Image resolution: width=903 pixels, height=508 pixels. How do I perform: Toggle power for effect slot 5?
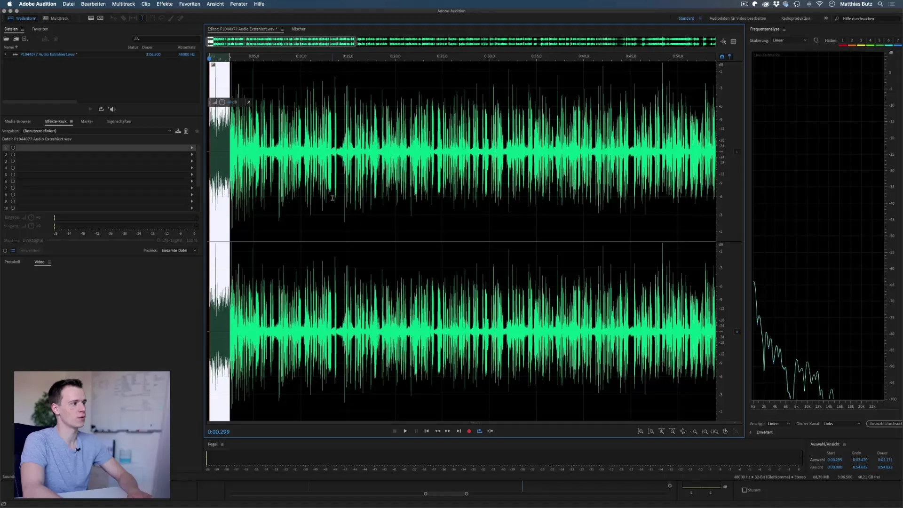(13, 175)
